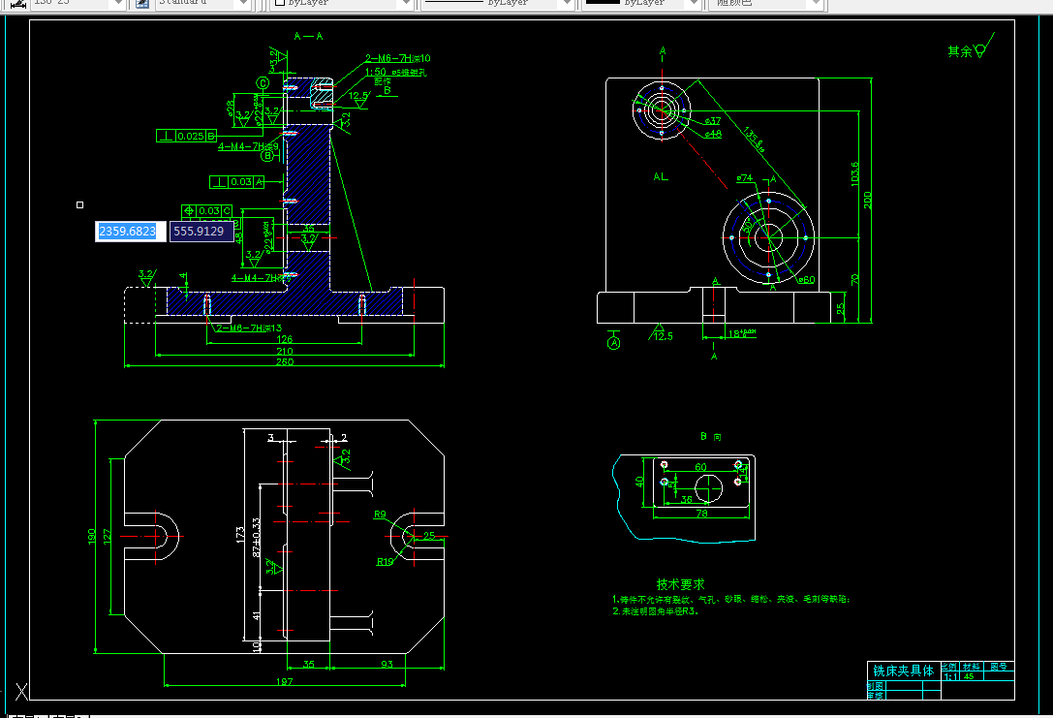Click the B 向 view label

[x=710, y=437]
